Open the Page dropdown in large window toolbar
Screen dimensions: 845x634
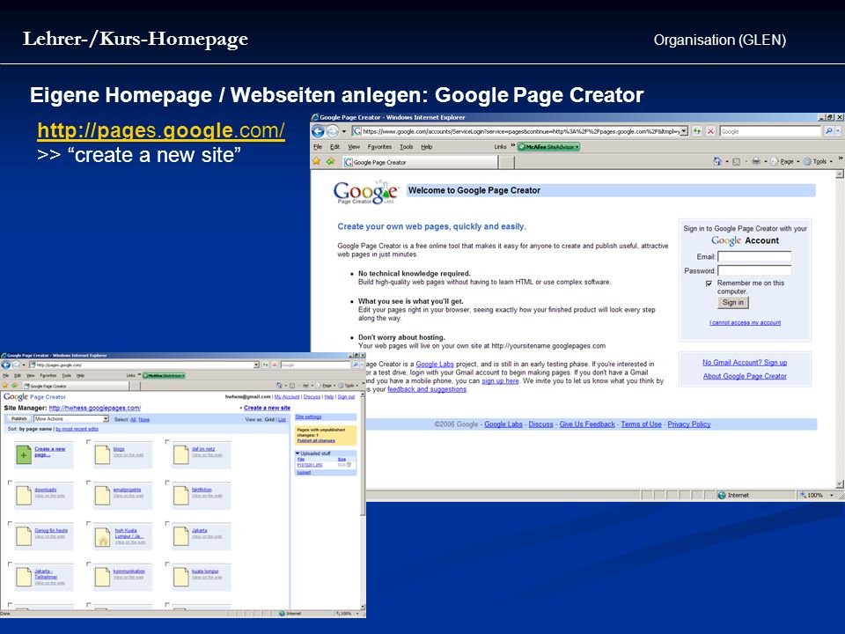click(785, 161)
